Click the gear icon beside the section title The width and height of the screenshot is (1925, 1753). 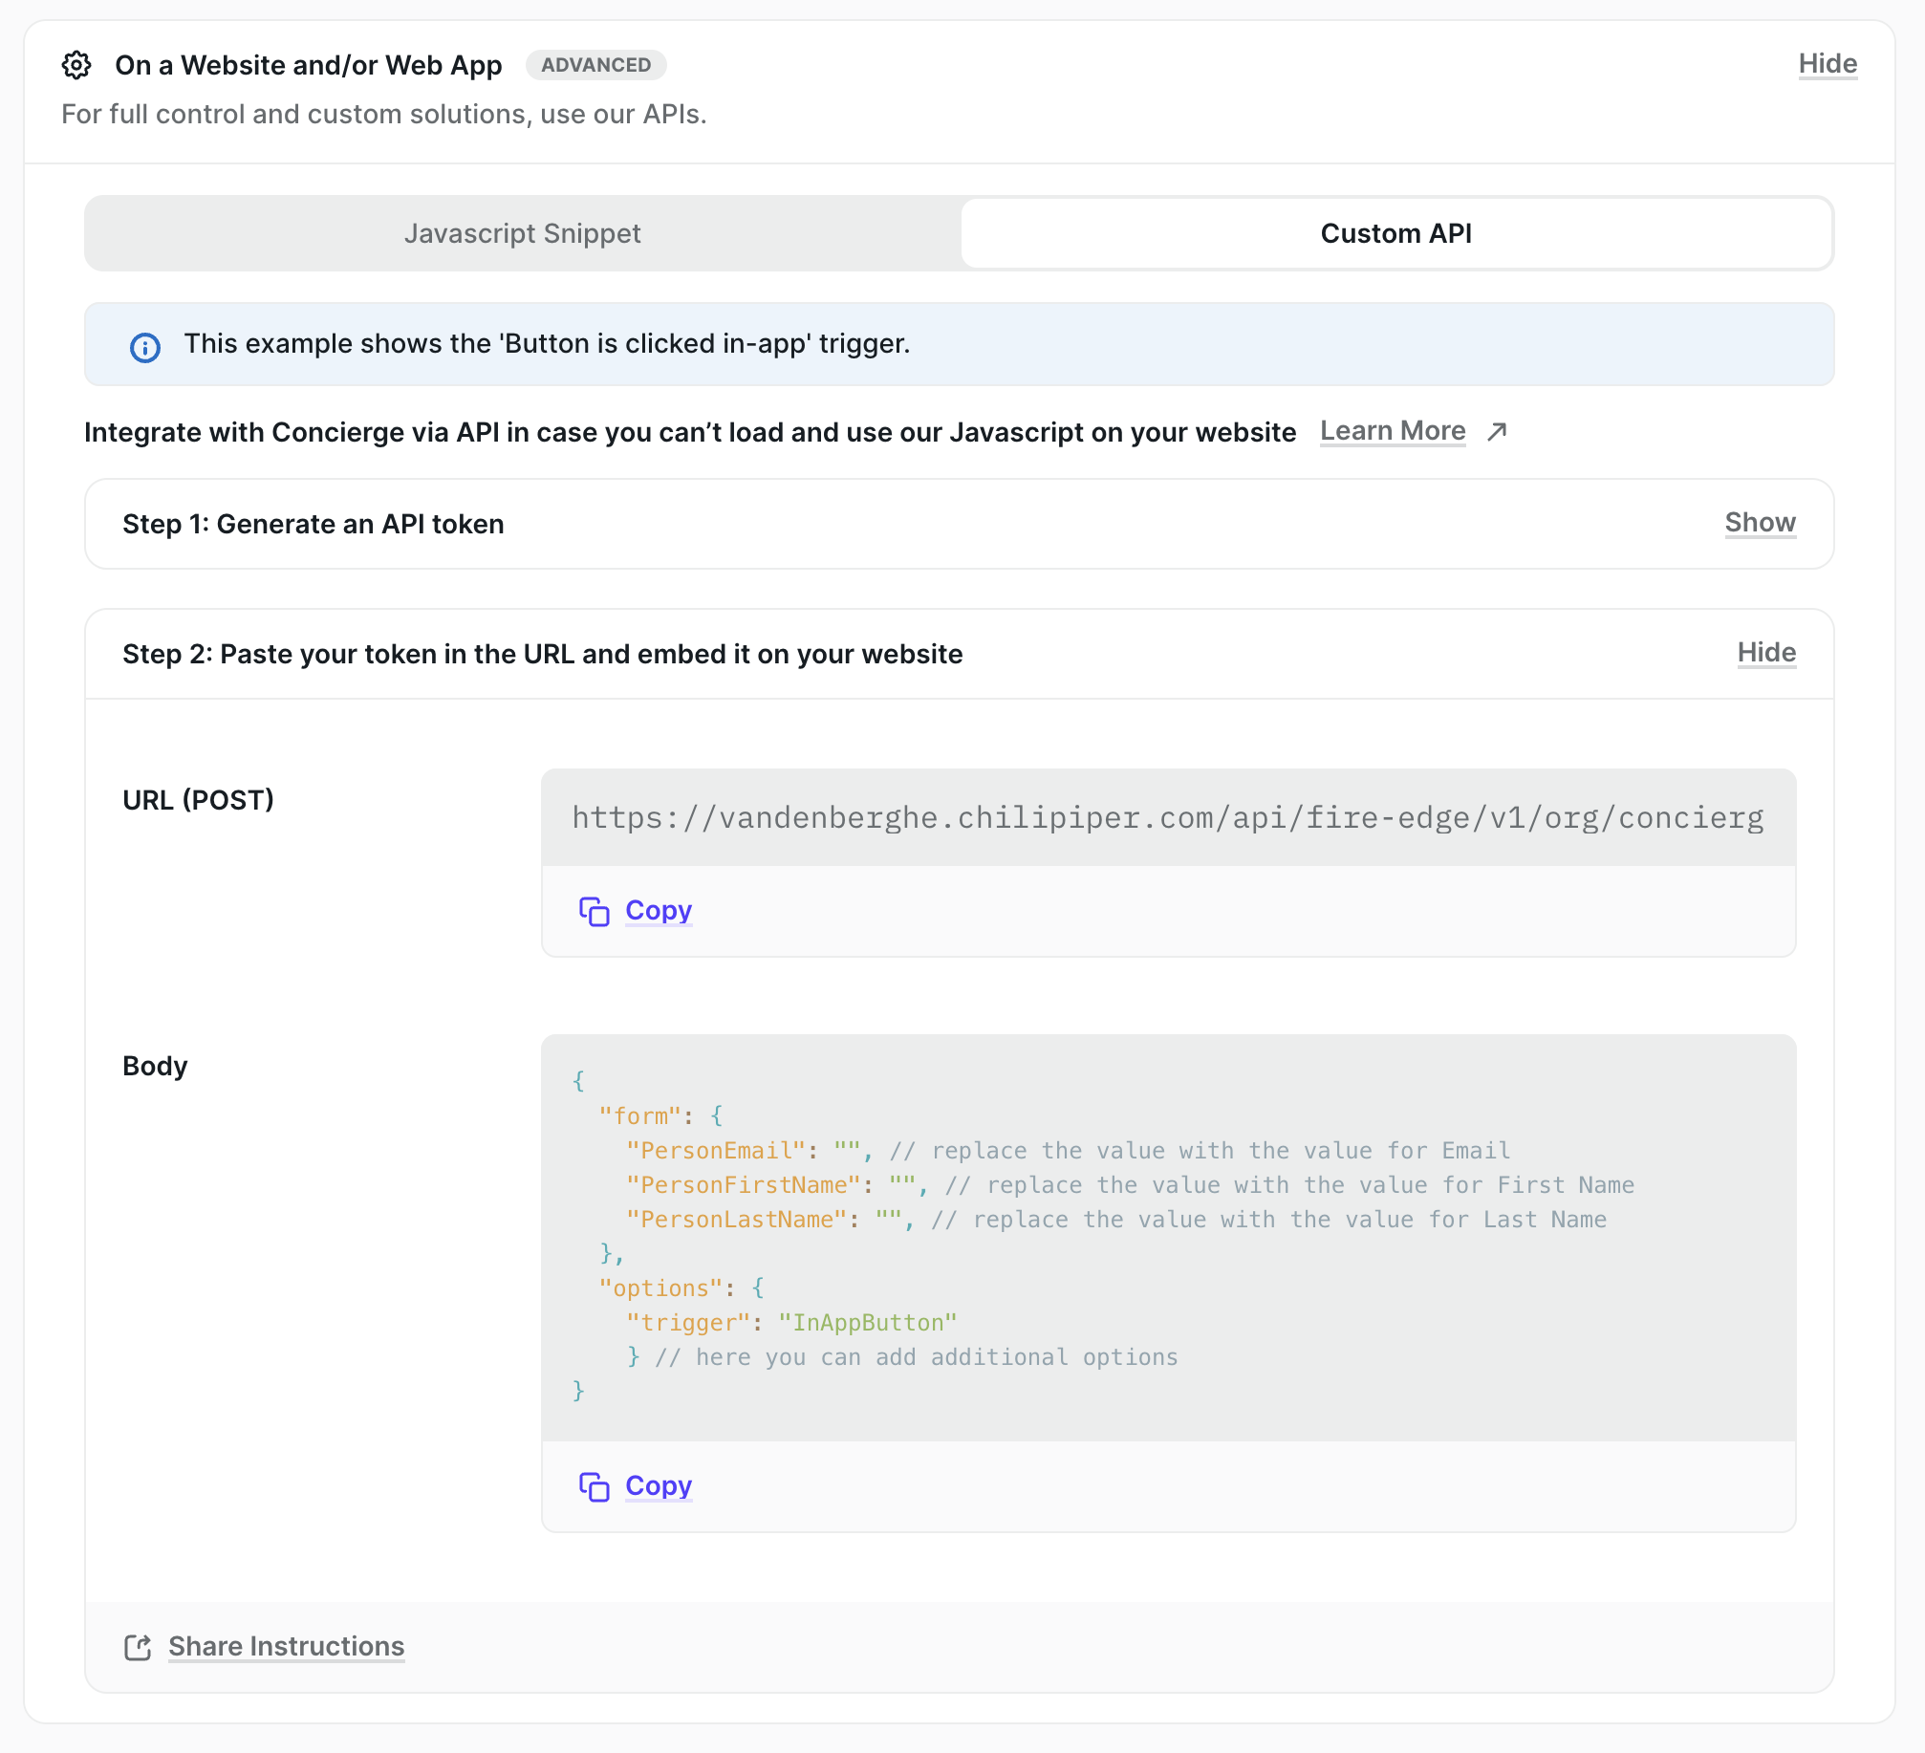click(x=76, y=65)
